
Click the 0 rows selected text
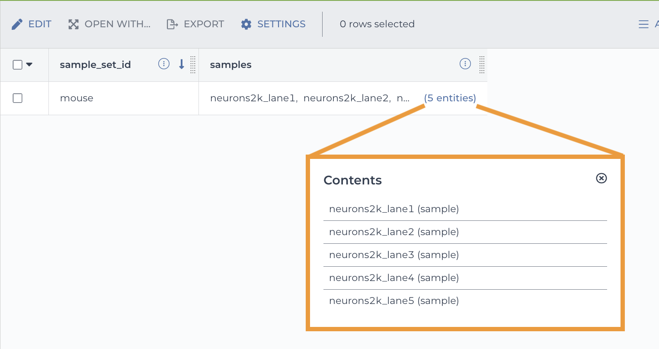377,24
